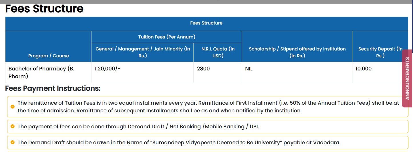This screenshot has height=152, width=413.
Task: Click the 2800 NRI quota fee cell
Action: coord(203,69)
